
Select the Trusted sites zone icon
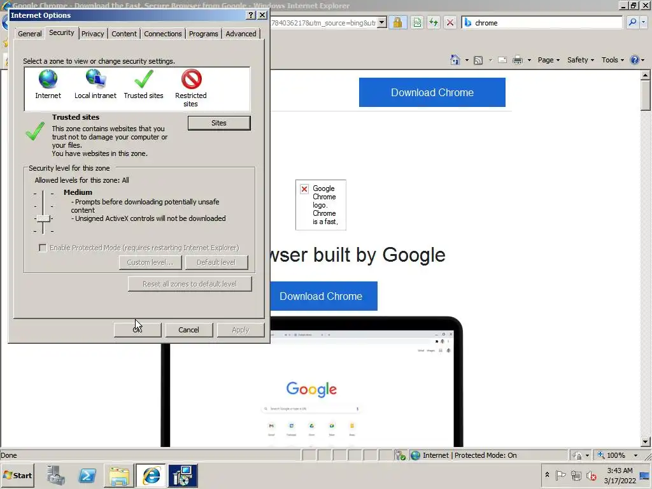143,79
